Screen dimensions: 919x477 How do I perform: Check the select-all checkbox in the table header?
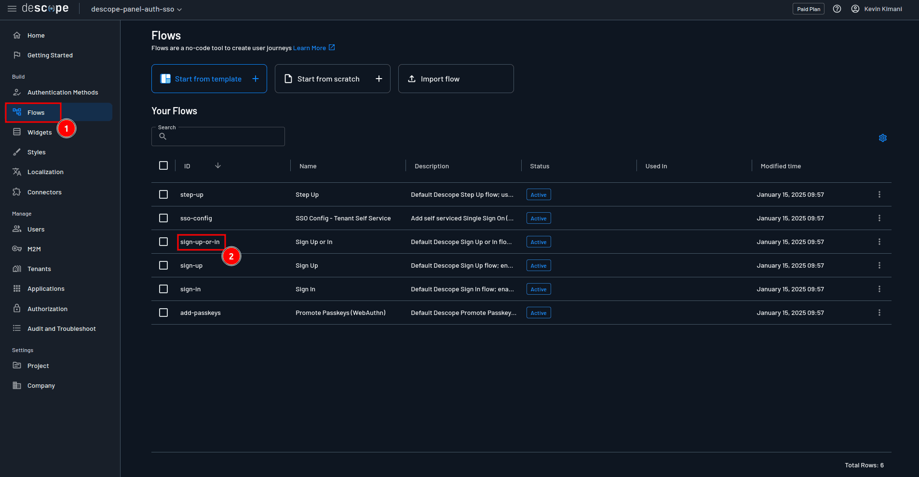point(163,165)
